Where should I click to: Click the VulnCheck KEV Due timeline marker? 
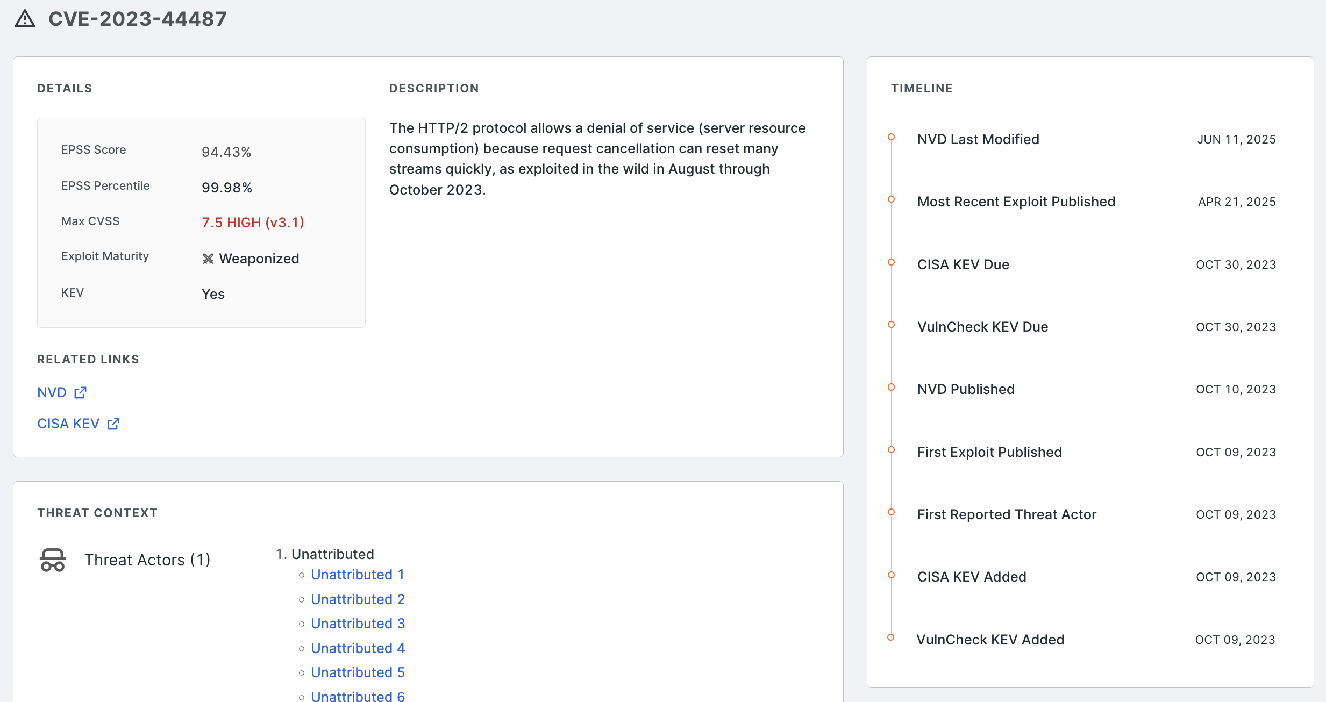coord(891,325)
